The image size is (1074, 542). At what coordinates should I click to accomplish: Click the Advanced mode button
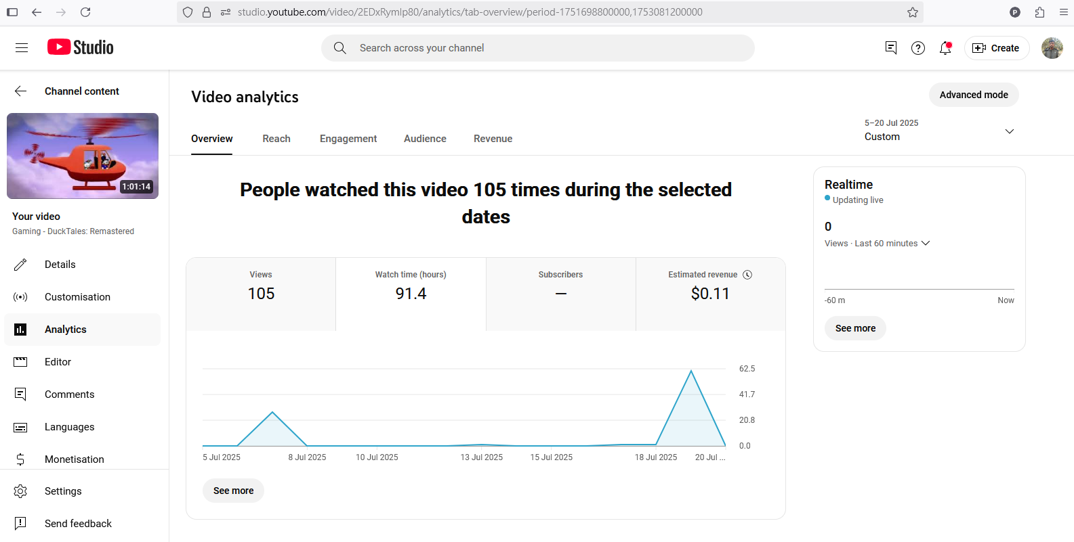(x=974, y=95)
